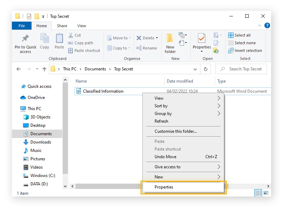Customize Quick Access Toolbar dropdown arrow
283x208 pixels.
(x=43, y=17)
